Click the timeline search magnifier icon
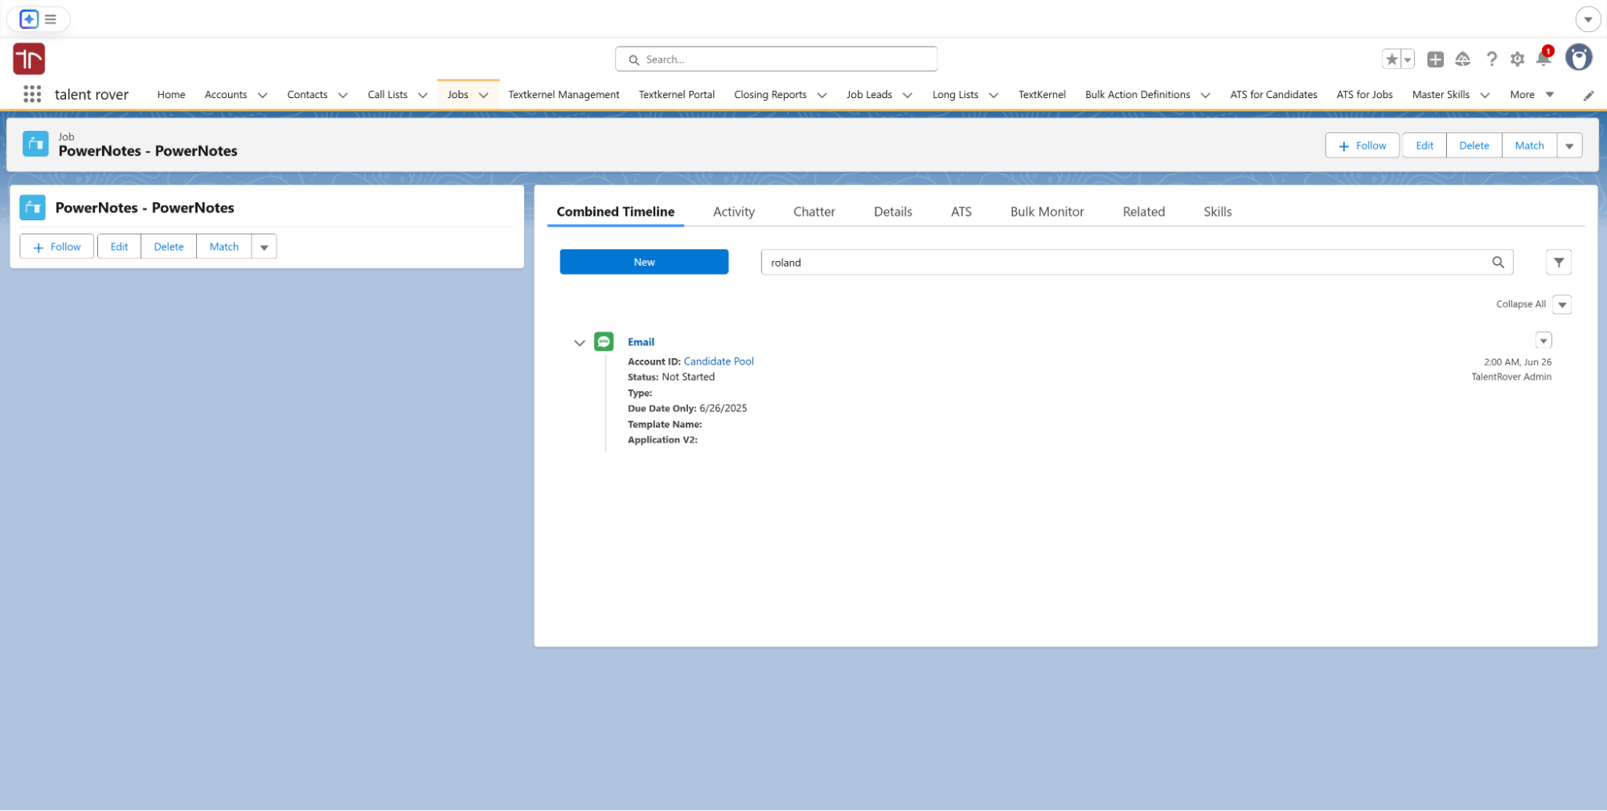 [x=1498, y=263]
